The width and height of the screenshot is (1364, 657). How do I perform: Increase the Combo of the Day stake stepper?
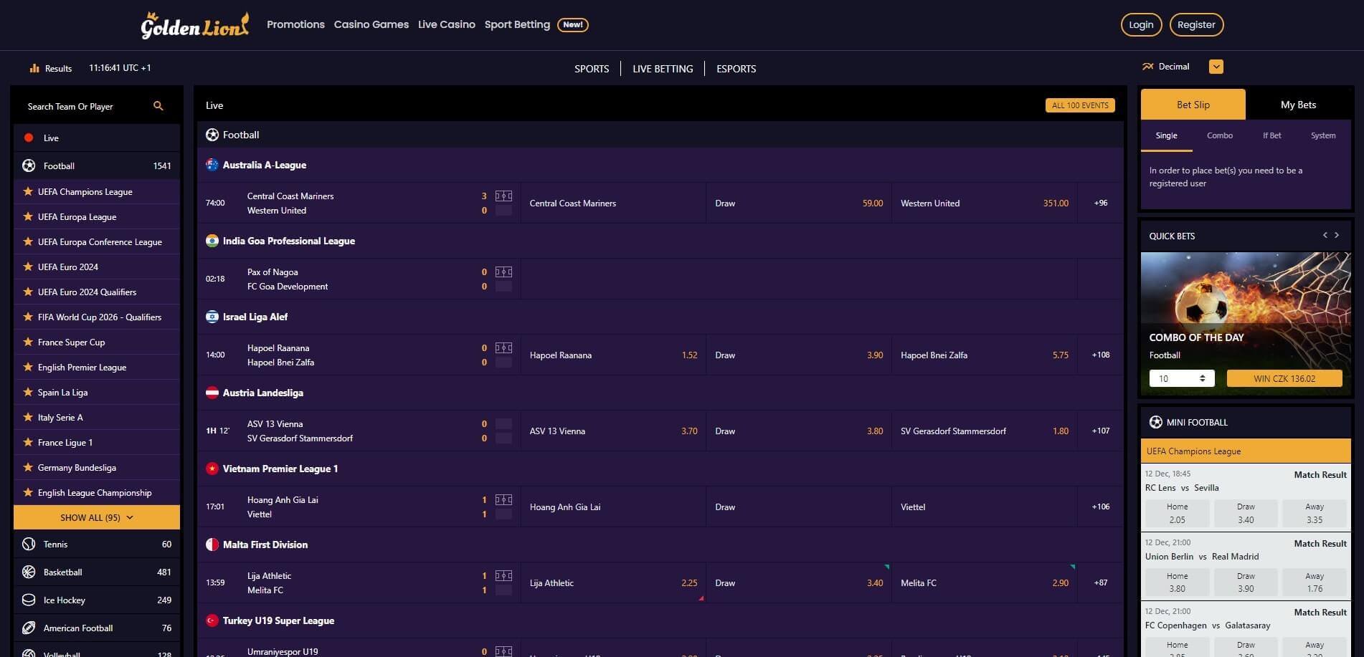click(x=1202, y=374)
